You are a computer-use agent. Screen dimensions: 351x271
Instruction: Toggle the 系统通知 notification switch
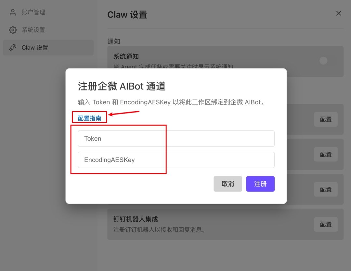(323, 61)
